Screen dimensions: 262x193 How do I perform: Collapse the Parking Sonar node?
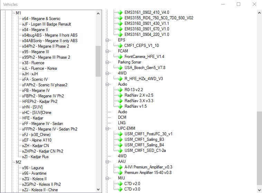[x=107, y=62]
